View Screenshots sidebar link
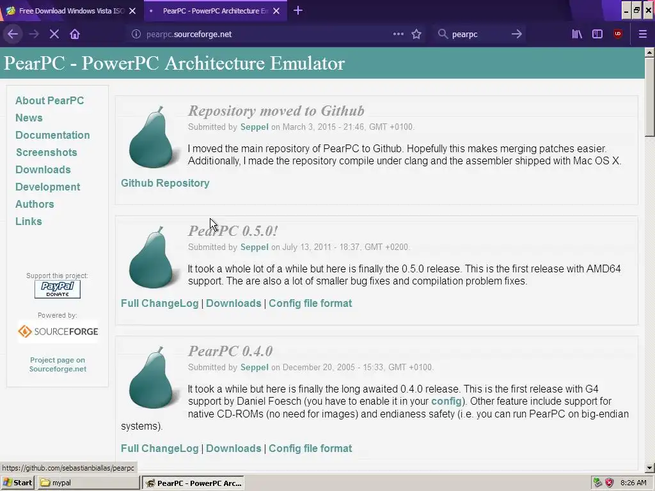This screenshot has width=655, height=491. click(46, 152)
